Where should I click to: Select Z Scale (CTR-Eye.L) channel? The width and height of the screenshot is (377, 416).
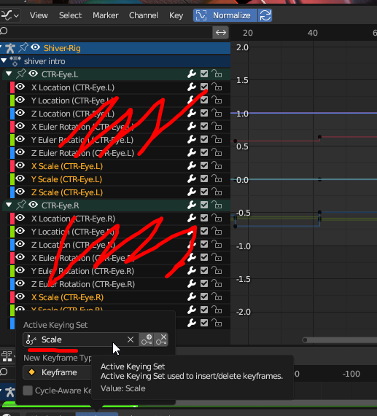(67, 192)
